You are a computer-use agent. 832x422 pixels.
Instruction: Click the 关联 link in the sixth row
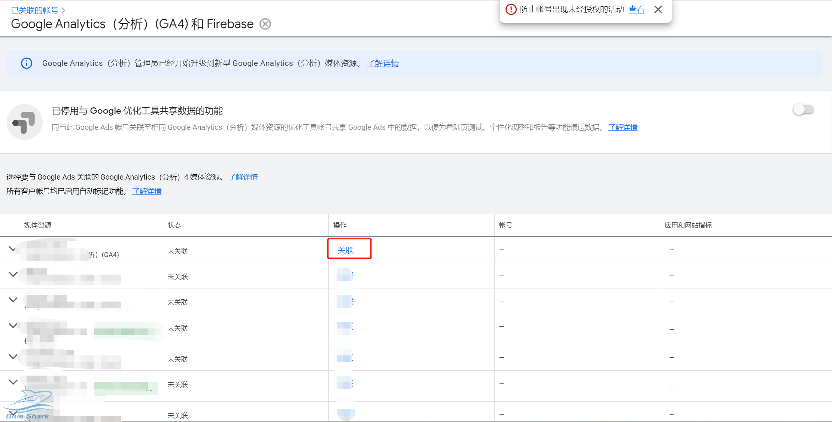pos(345,383)
